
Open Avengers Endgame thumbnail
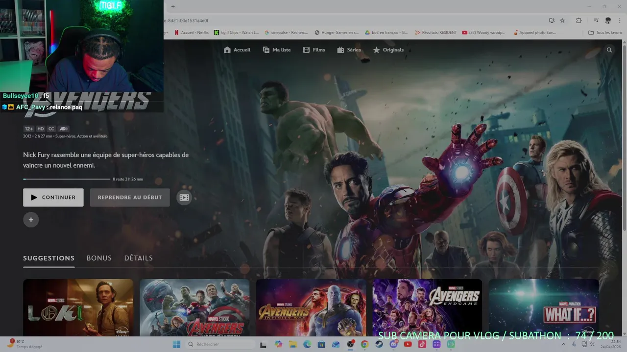(x=428, y=308)
